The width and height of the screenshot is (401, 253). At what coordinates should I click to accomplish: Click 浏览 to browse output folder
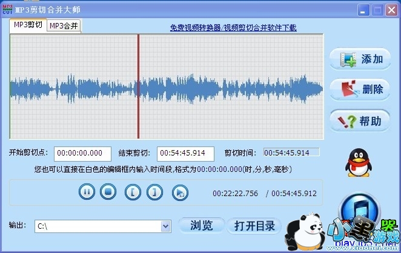[x=202, y=226]
